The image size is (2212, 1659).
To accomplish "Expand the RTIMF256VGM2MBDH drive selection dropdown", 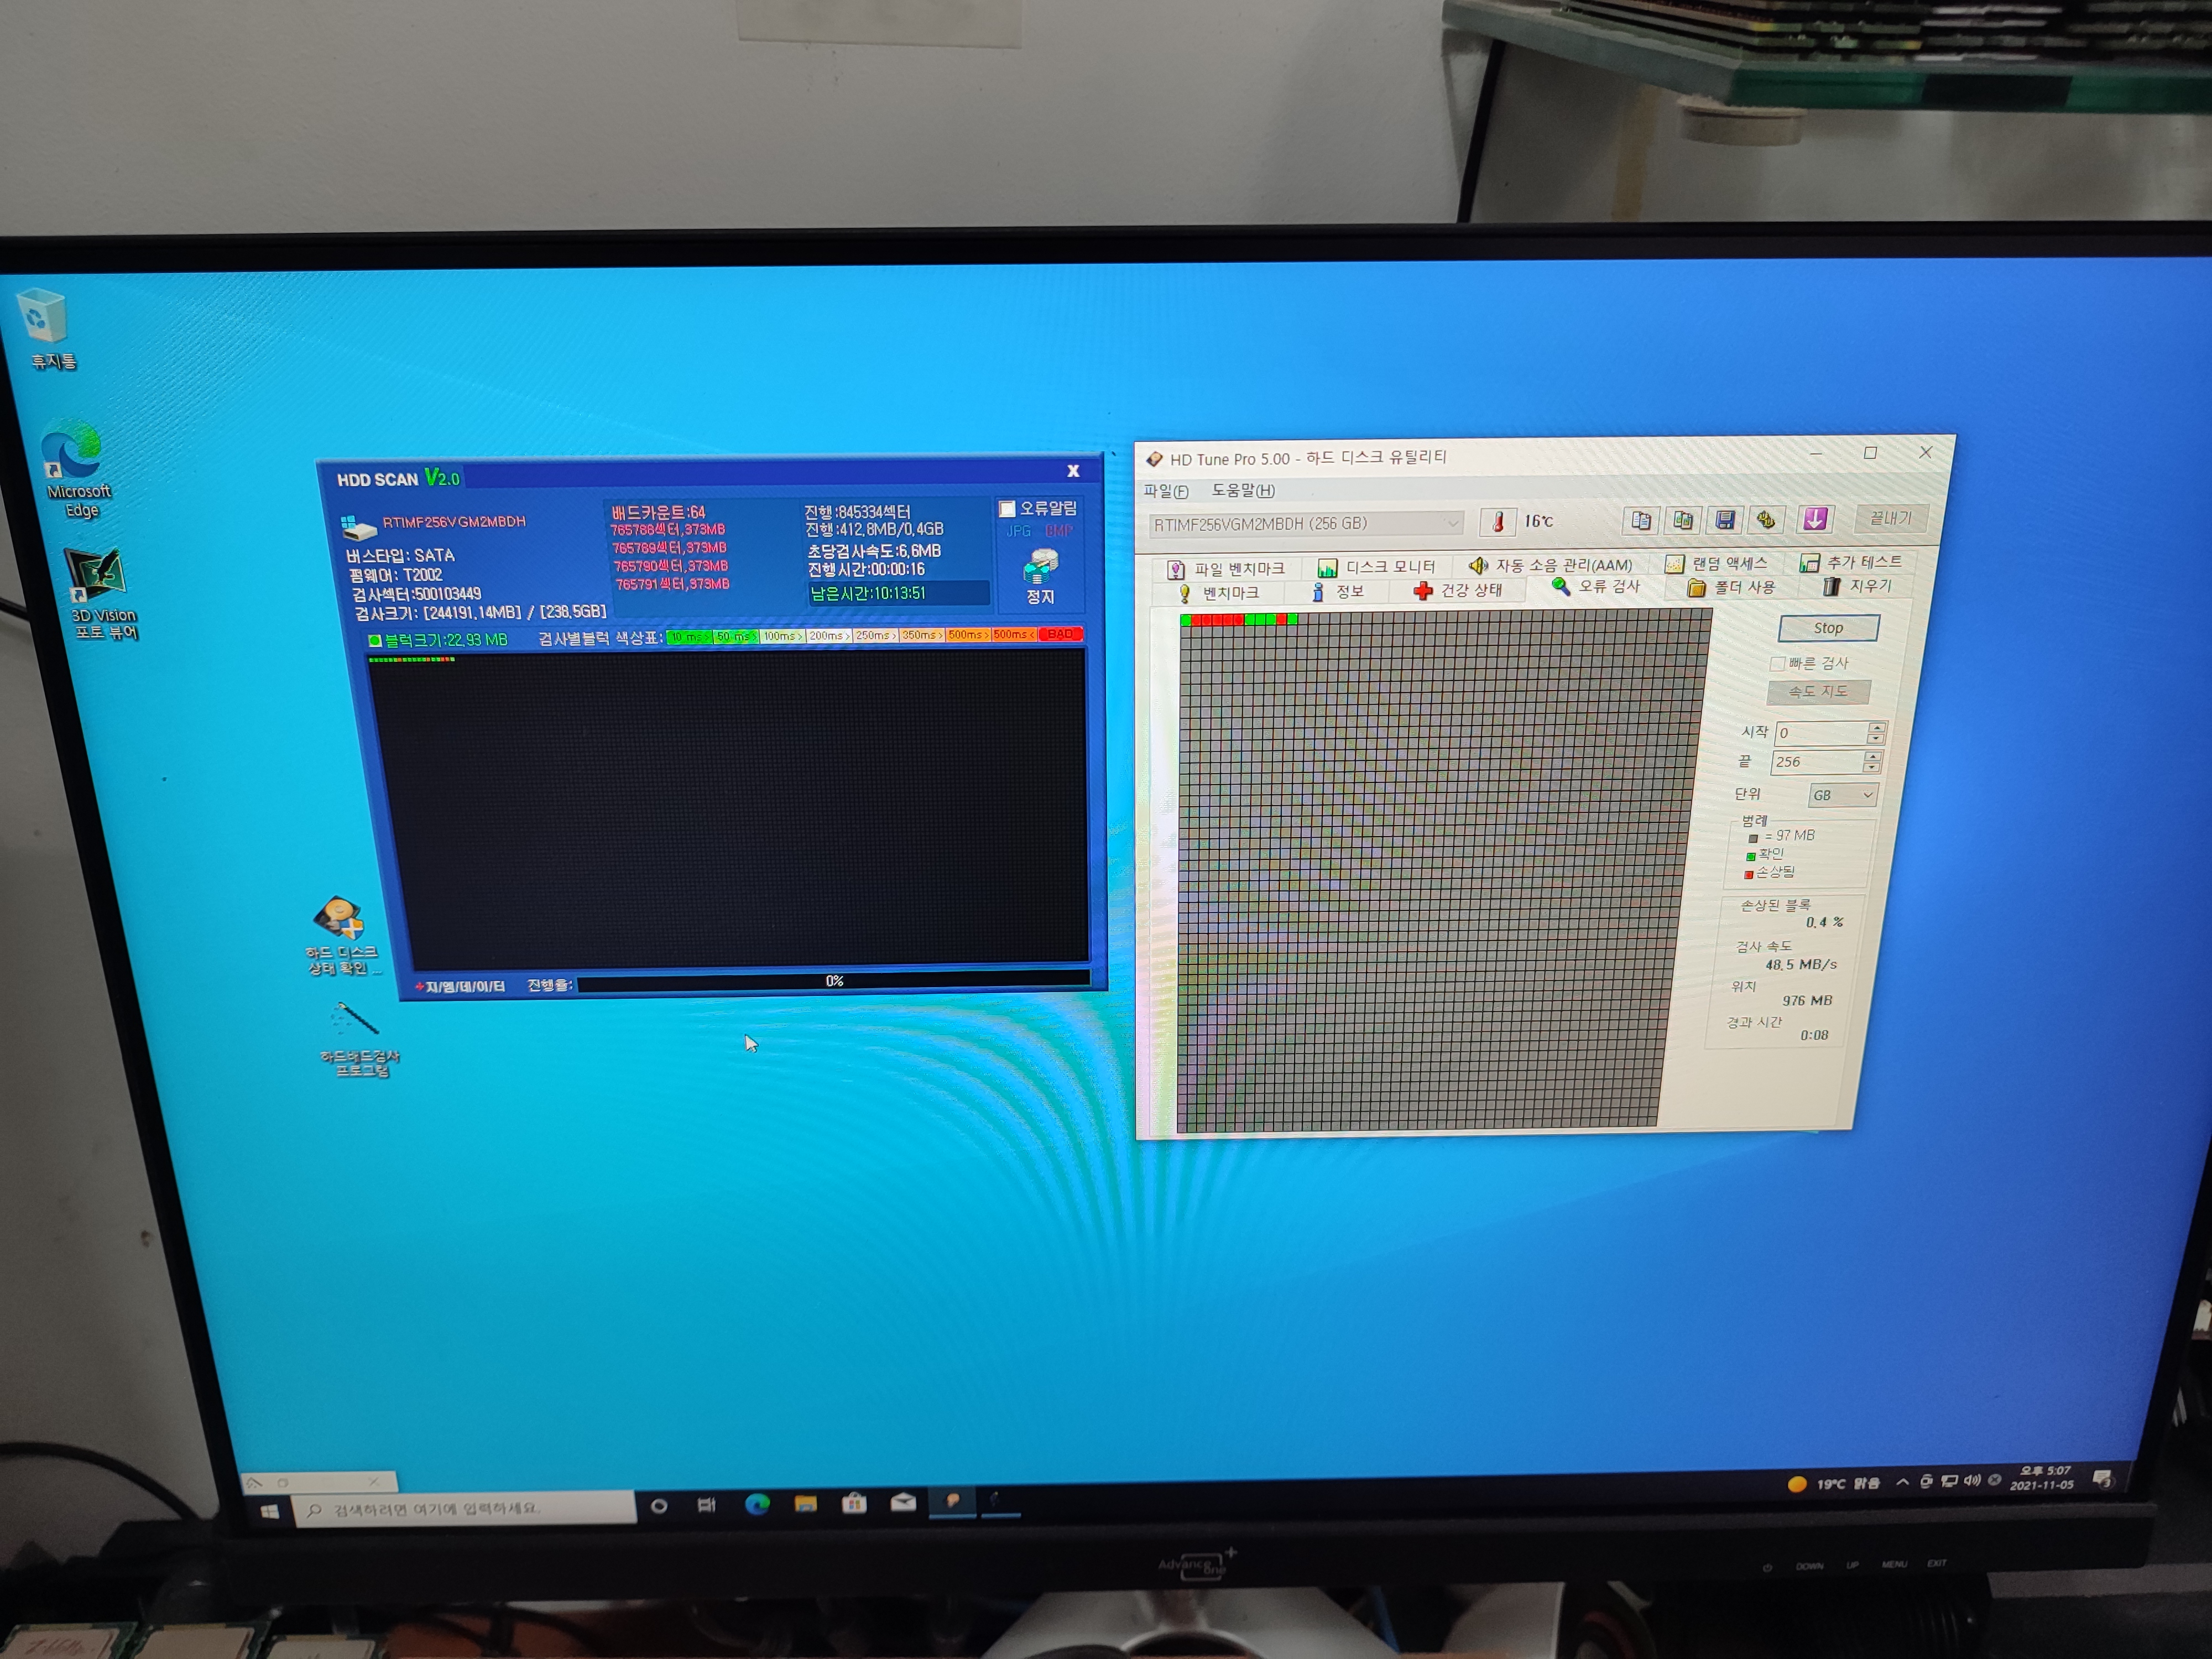I will (x=1452, y=523).
